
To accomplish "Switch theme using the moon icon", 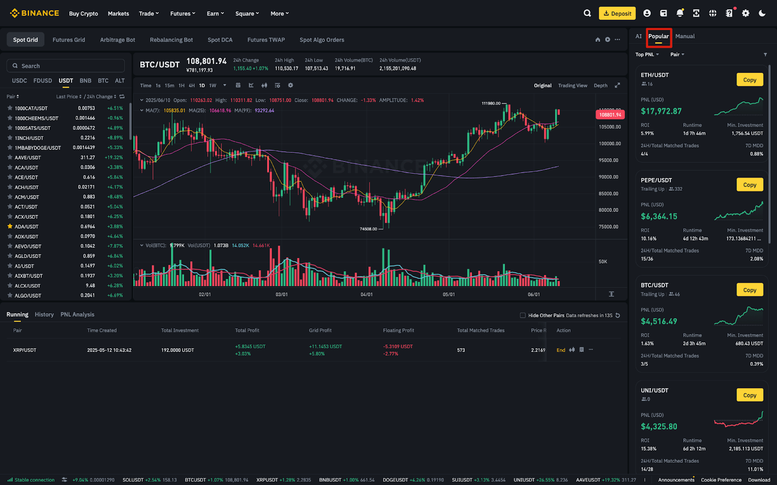I will pyautogui.click(x=762, y=13).
